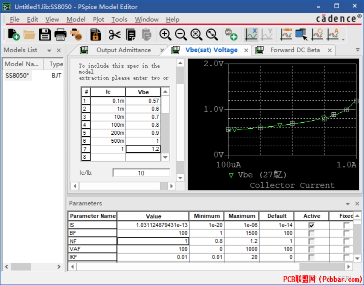Click the zoom area magnifier icon
This screenshot has width=364, height=285.
pos(196,34)
